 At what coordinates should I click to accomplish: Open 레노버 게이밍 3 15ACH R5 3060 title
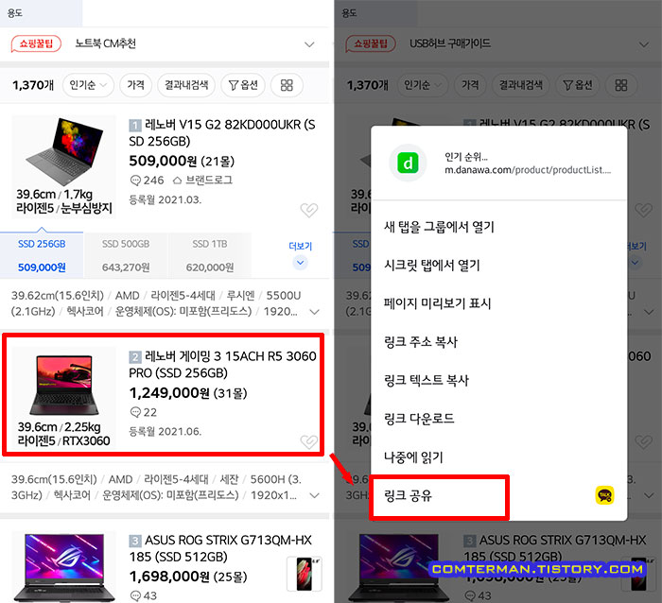tap(222, 365)
